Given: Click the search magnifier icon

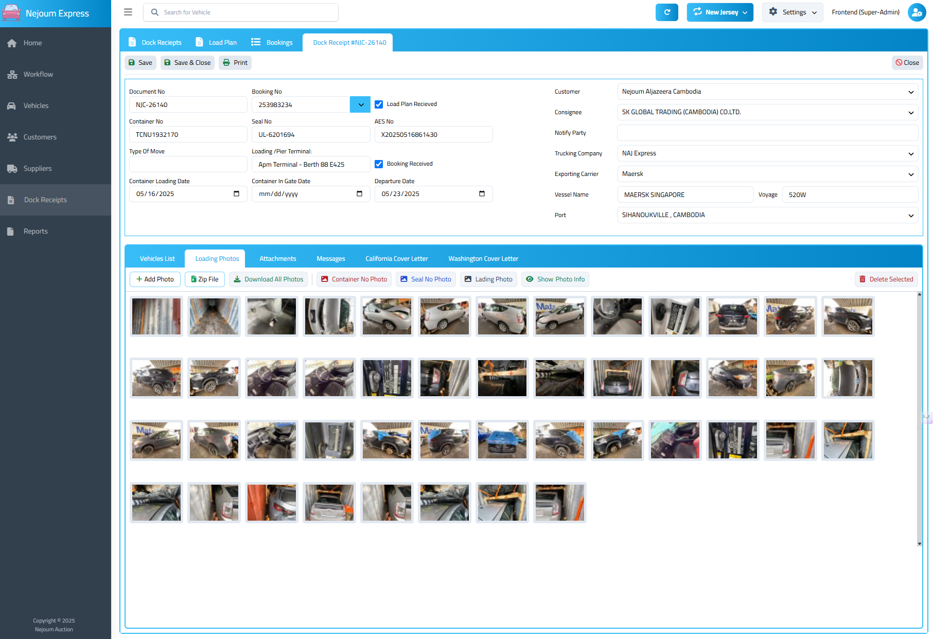Looking at the screenshot, I should pyautogui.click(x=154, y=12).
